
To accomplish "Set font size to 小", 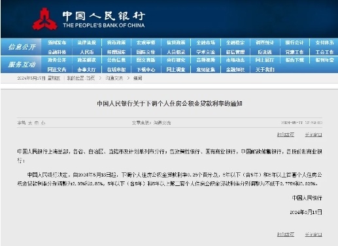I will [x=43, y=123].
